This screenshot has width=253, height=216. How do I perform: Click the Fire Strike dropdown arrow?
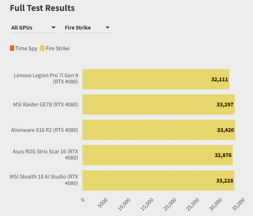point(107,28)
